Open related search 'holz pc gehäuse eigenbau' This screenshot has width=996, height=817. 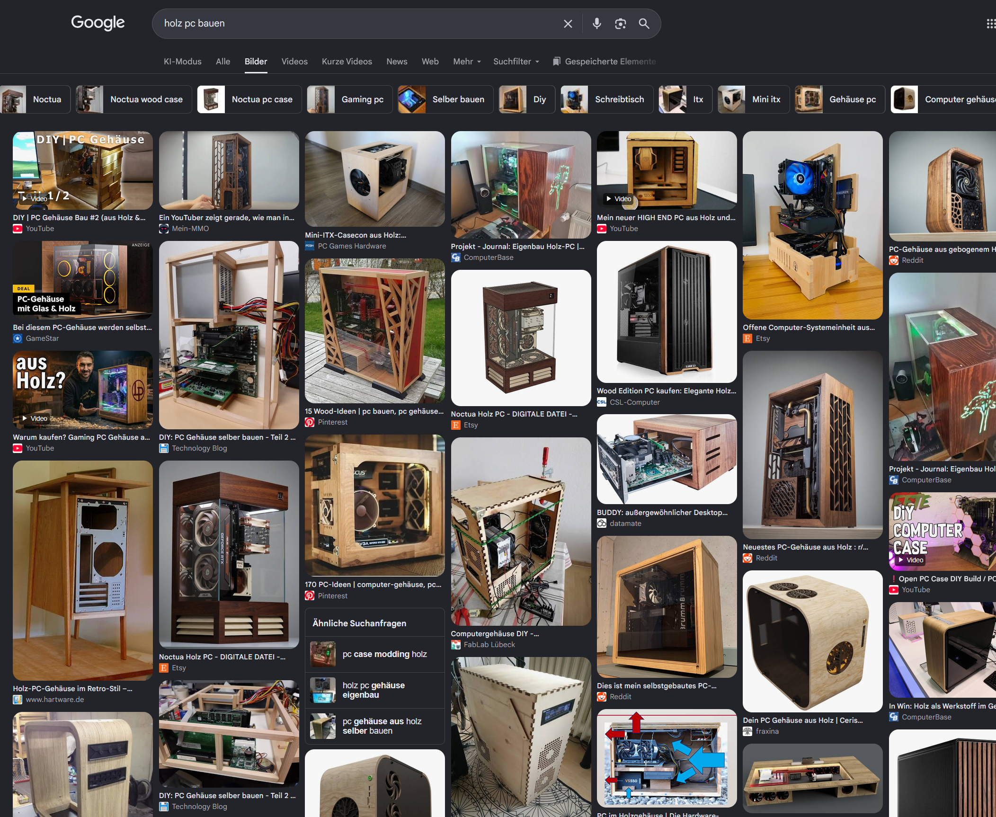tap(375, 690)
